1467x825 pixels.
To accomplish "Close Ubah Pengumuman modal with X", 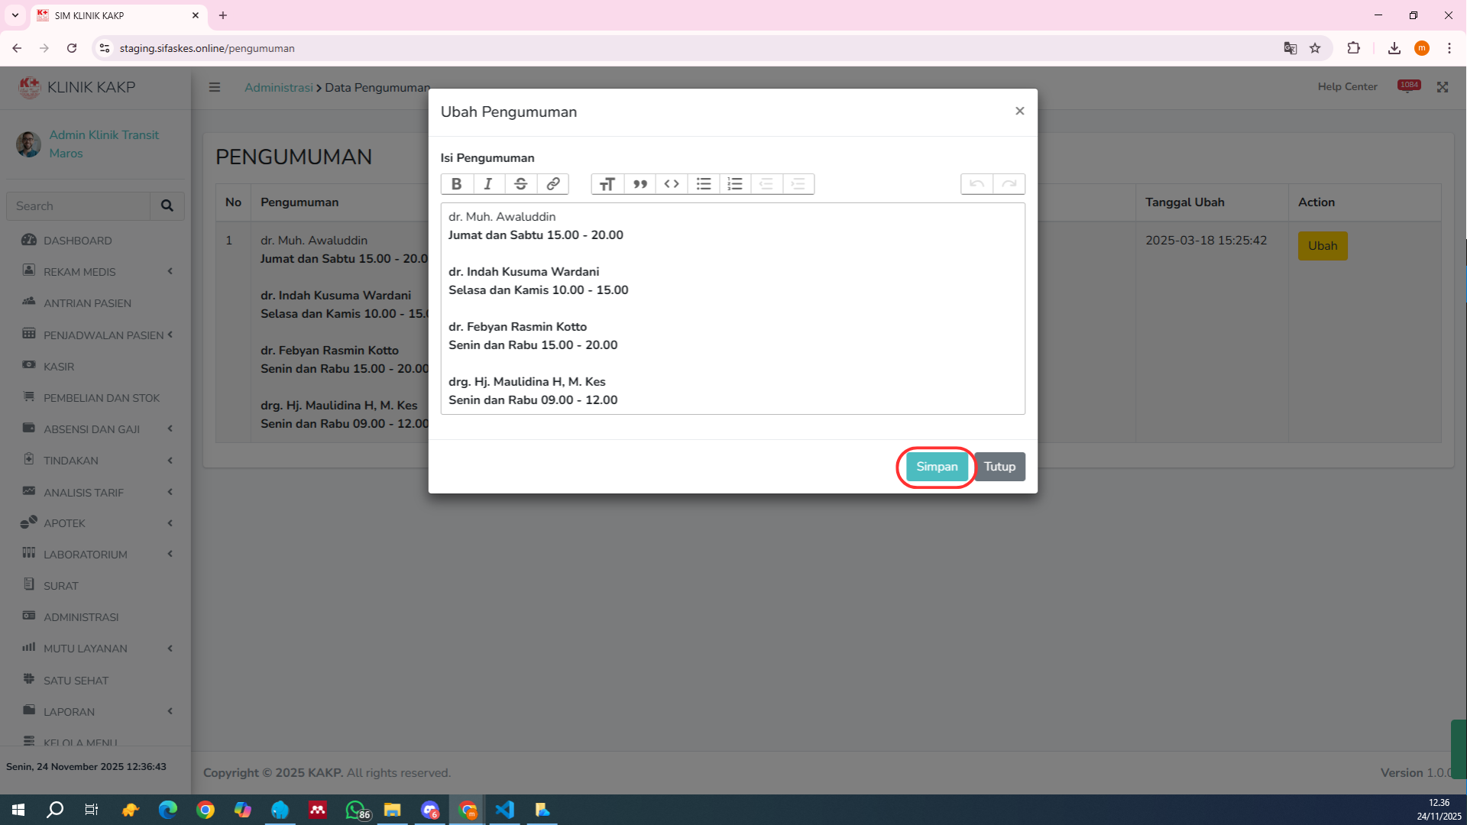I will point(1019,112).
